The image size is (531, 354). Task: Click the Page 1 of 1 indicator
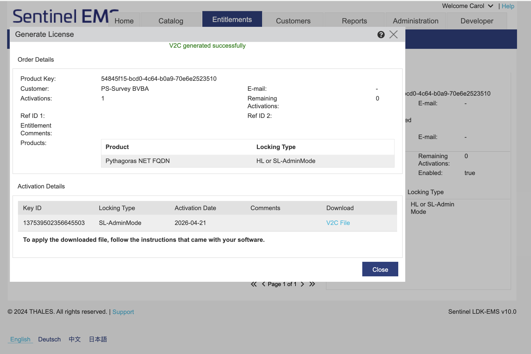pos(282,284)
